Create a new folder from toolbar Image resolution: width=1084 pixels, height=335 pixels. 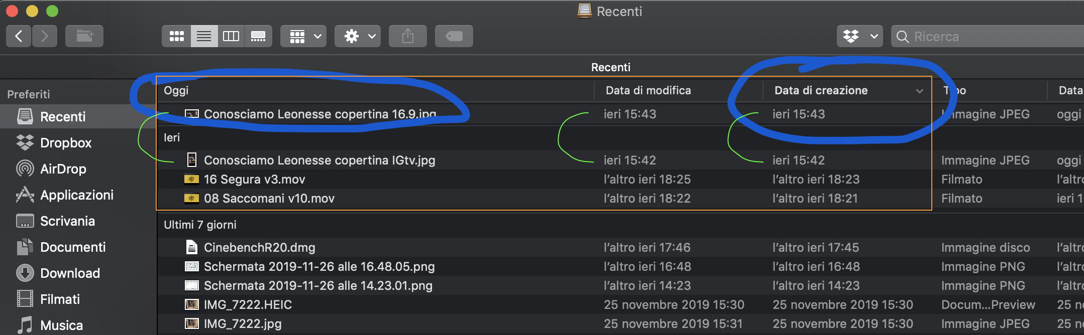[x=84, y=36]
